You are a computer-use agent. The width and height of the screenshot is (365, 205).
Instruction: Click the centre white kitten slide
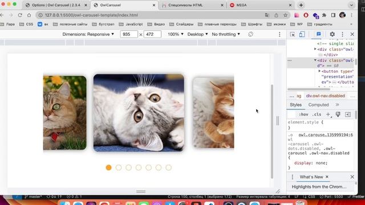pos(139,113)
